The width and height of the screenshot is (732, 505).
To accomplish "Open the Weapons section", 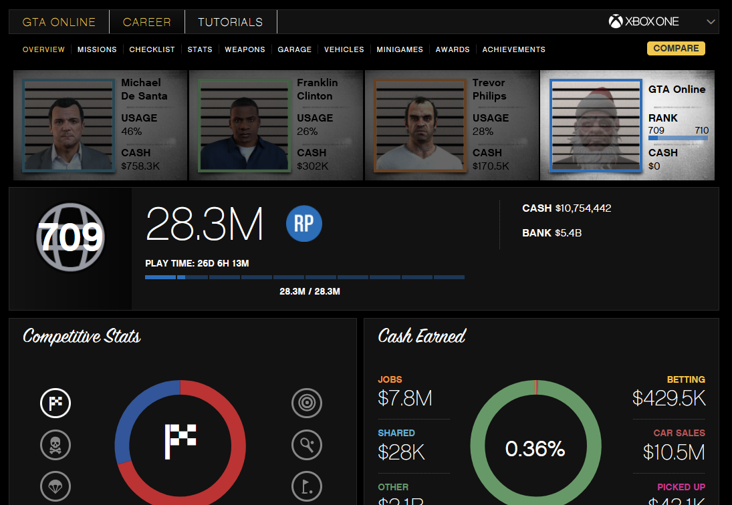I will 245,49.
